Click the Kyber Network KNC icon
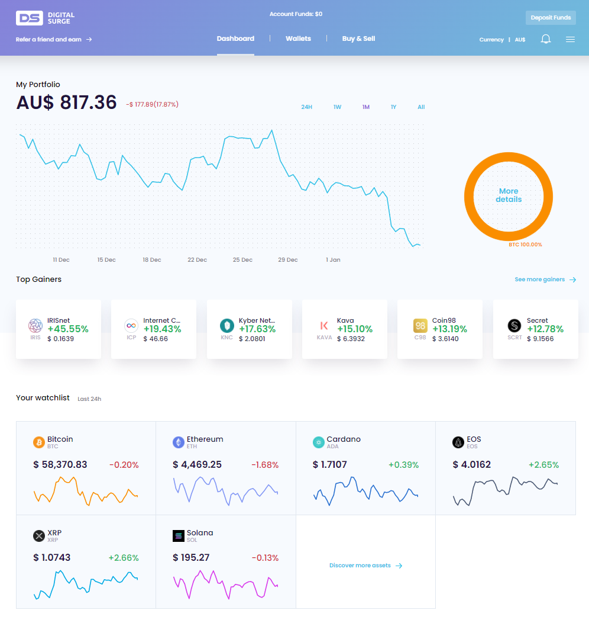This screenshot has width=589, height=623. click(227, 326)
